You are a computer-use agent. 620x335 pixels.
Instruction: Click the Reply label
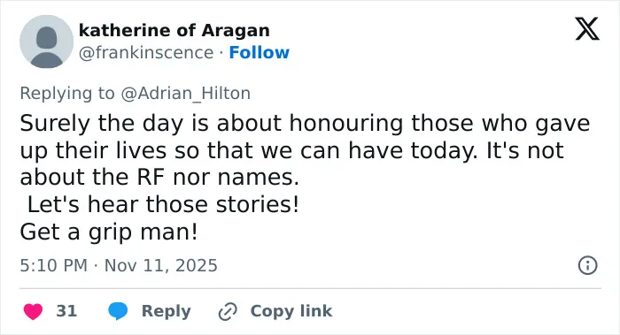point(167,311)
